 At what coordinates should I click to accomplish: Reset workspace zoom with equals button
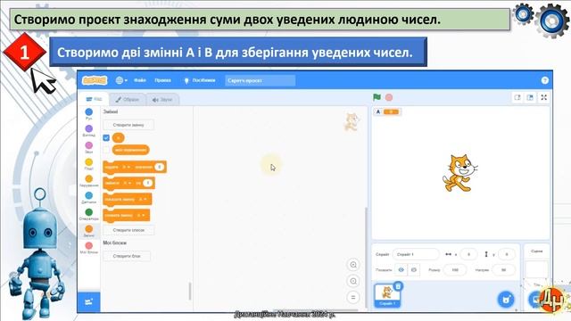click(x=353, y=297)
